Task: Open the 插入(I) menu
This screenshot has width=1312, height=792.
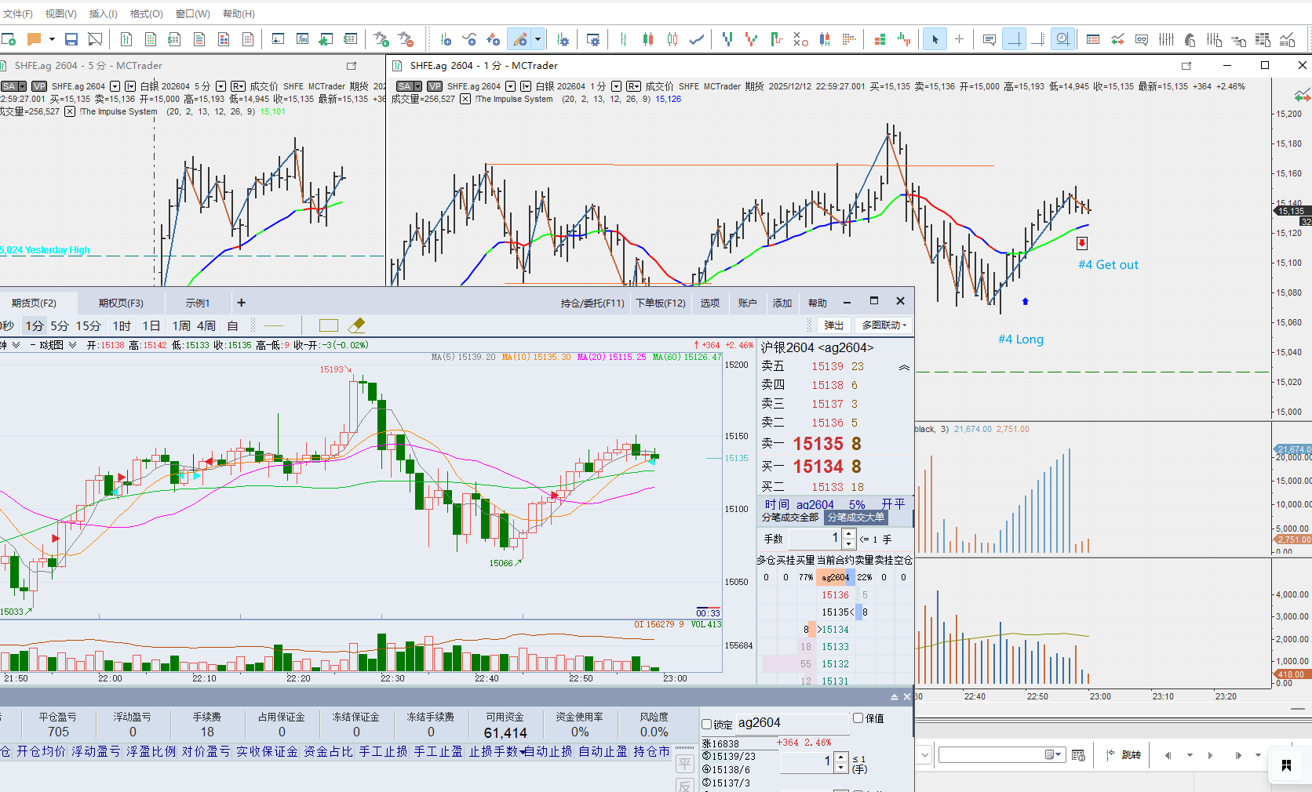Action: pyautogui.click(x=103, y=13)
